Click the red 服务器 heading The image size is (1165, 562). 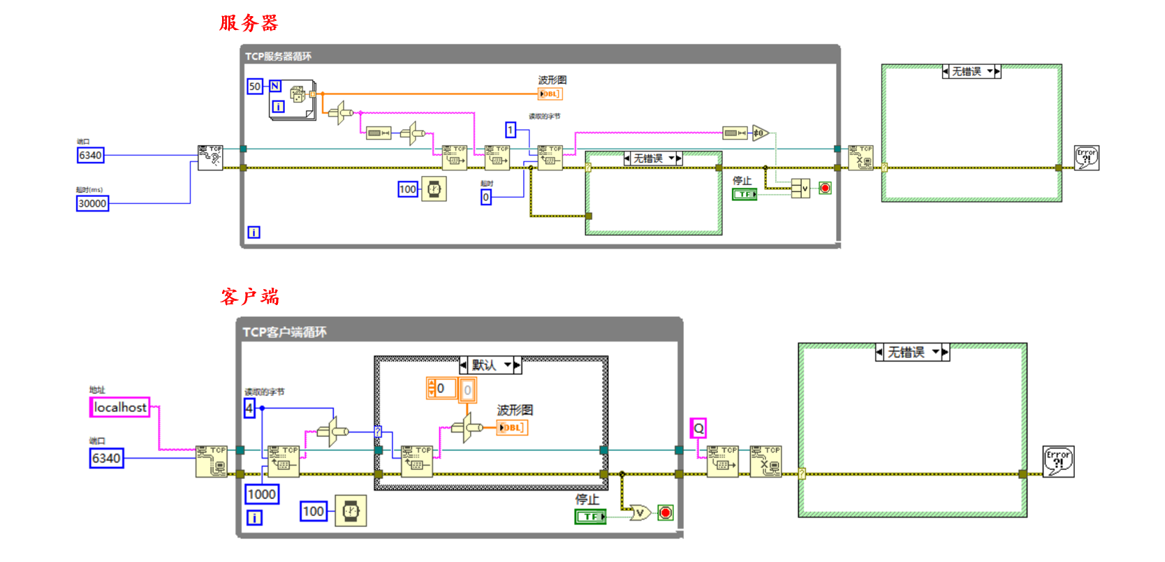249,23
